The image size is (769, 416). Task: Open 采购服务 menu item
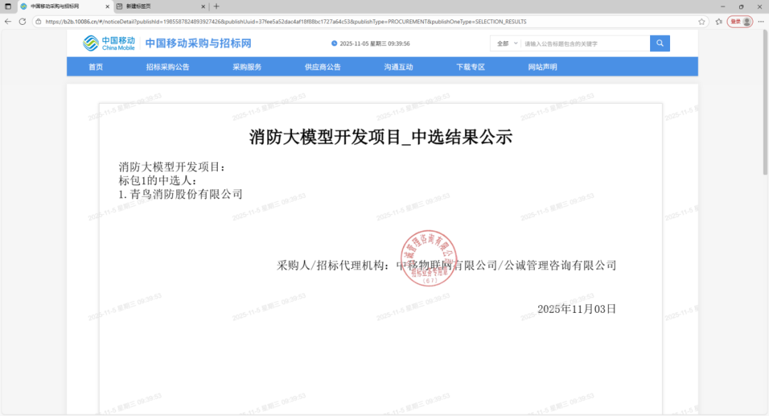(247, 67)
